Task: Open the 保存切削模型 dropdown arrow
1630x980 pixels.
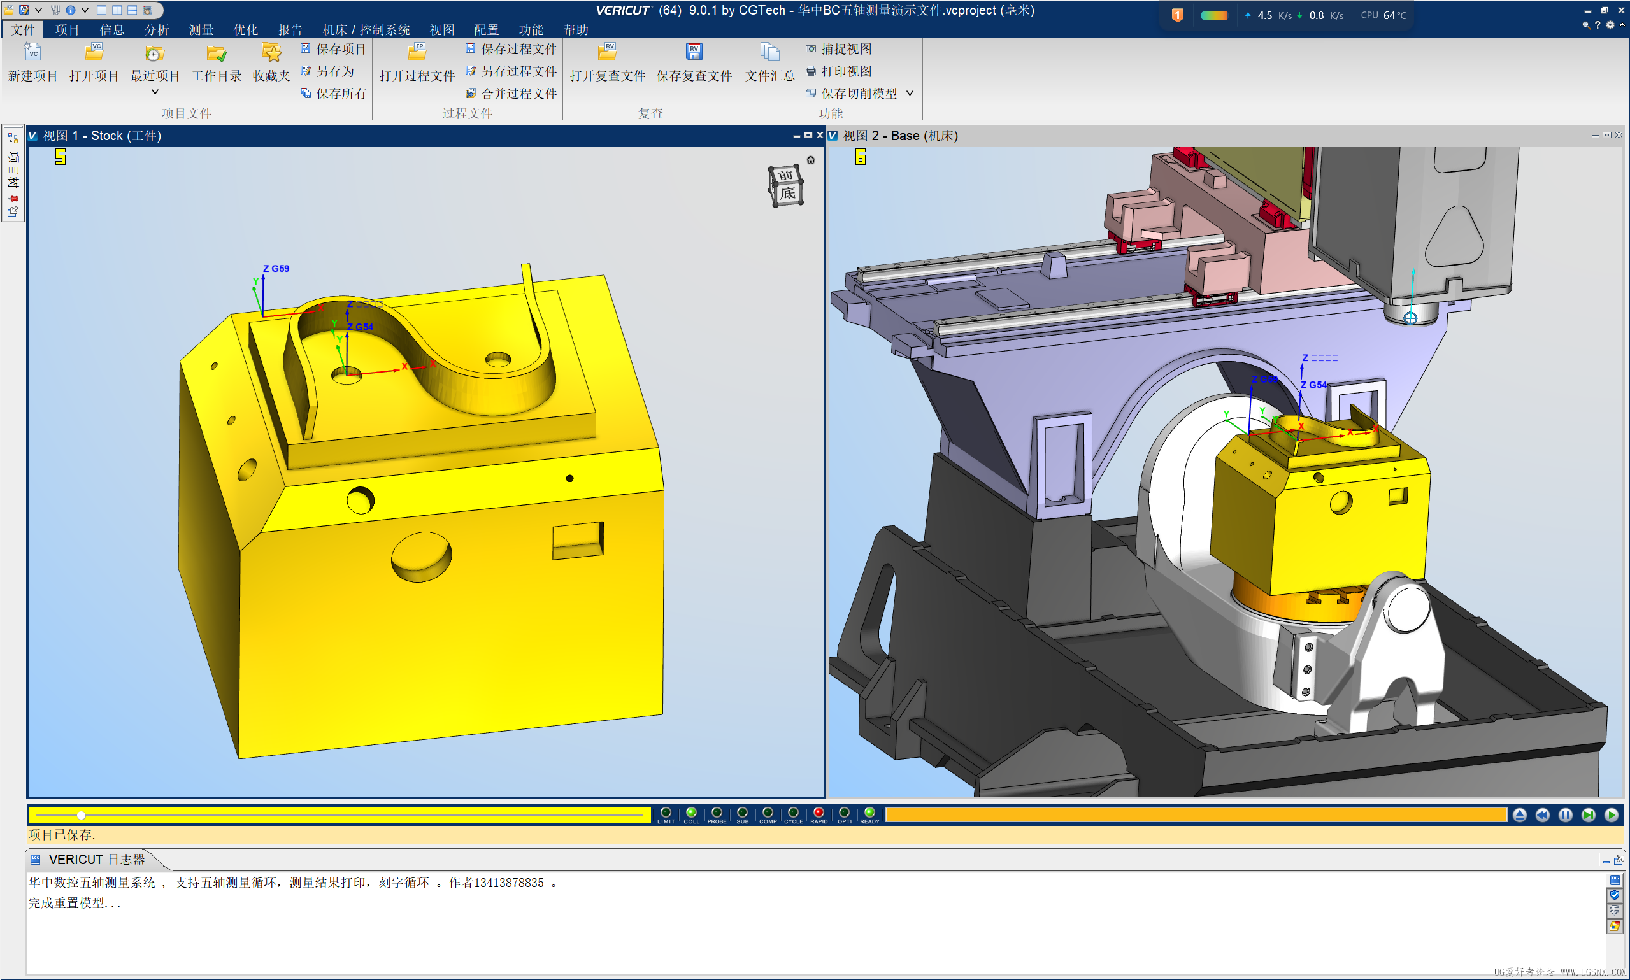Action: click(910, 94)
